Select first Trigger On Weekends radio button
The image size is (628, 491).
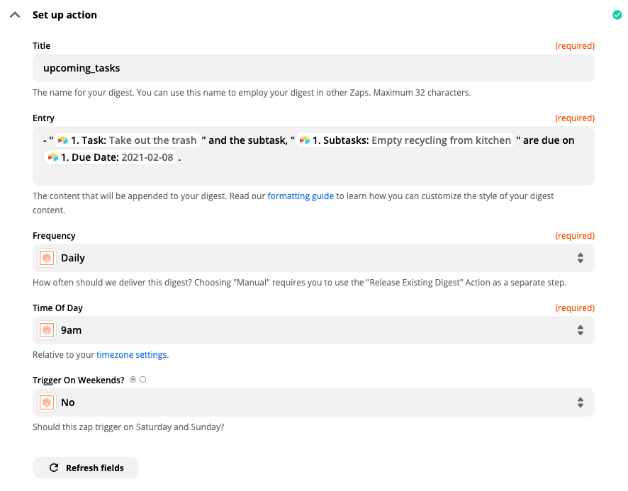coord(133,379)
